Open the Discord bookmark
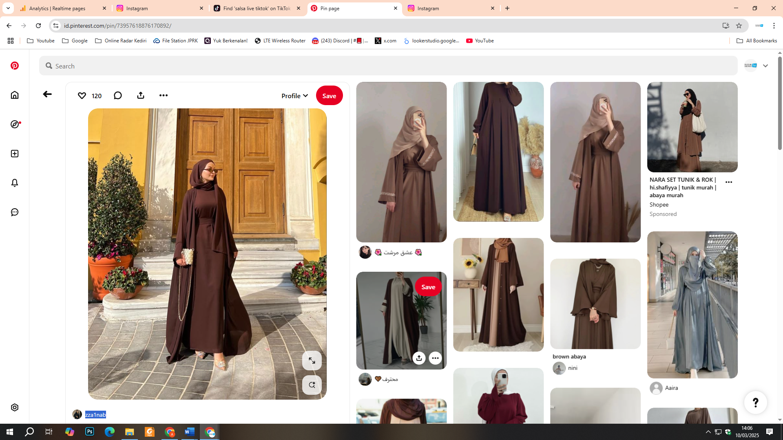Screen dimensions: 783x440 tap(340, 41)
